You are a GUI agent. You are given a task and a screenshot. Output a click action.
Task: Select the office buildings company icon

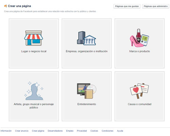(86, 38)
